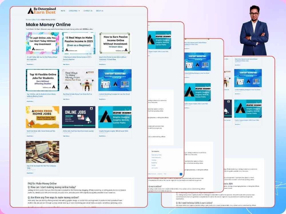Viewport: 286px width, 214px height.
Task: Open the Work From Home Jobs thumbnail
Action: 42,117
